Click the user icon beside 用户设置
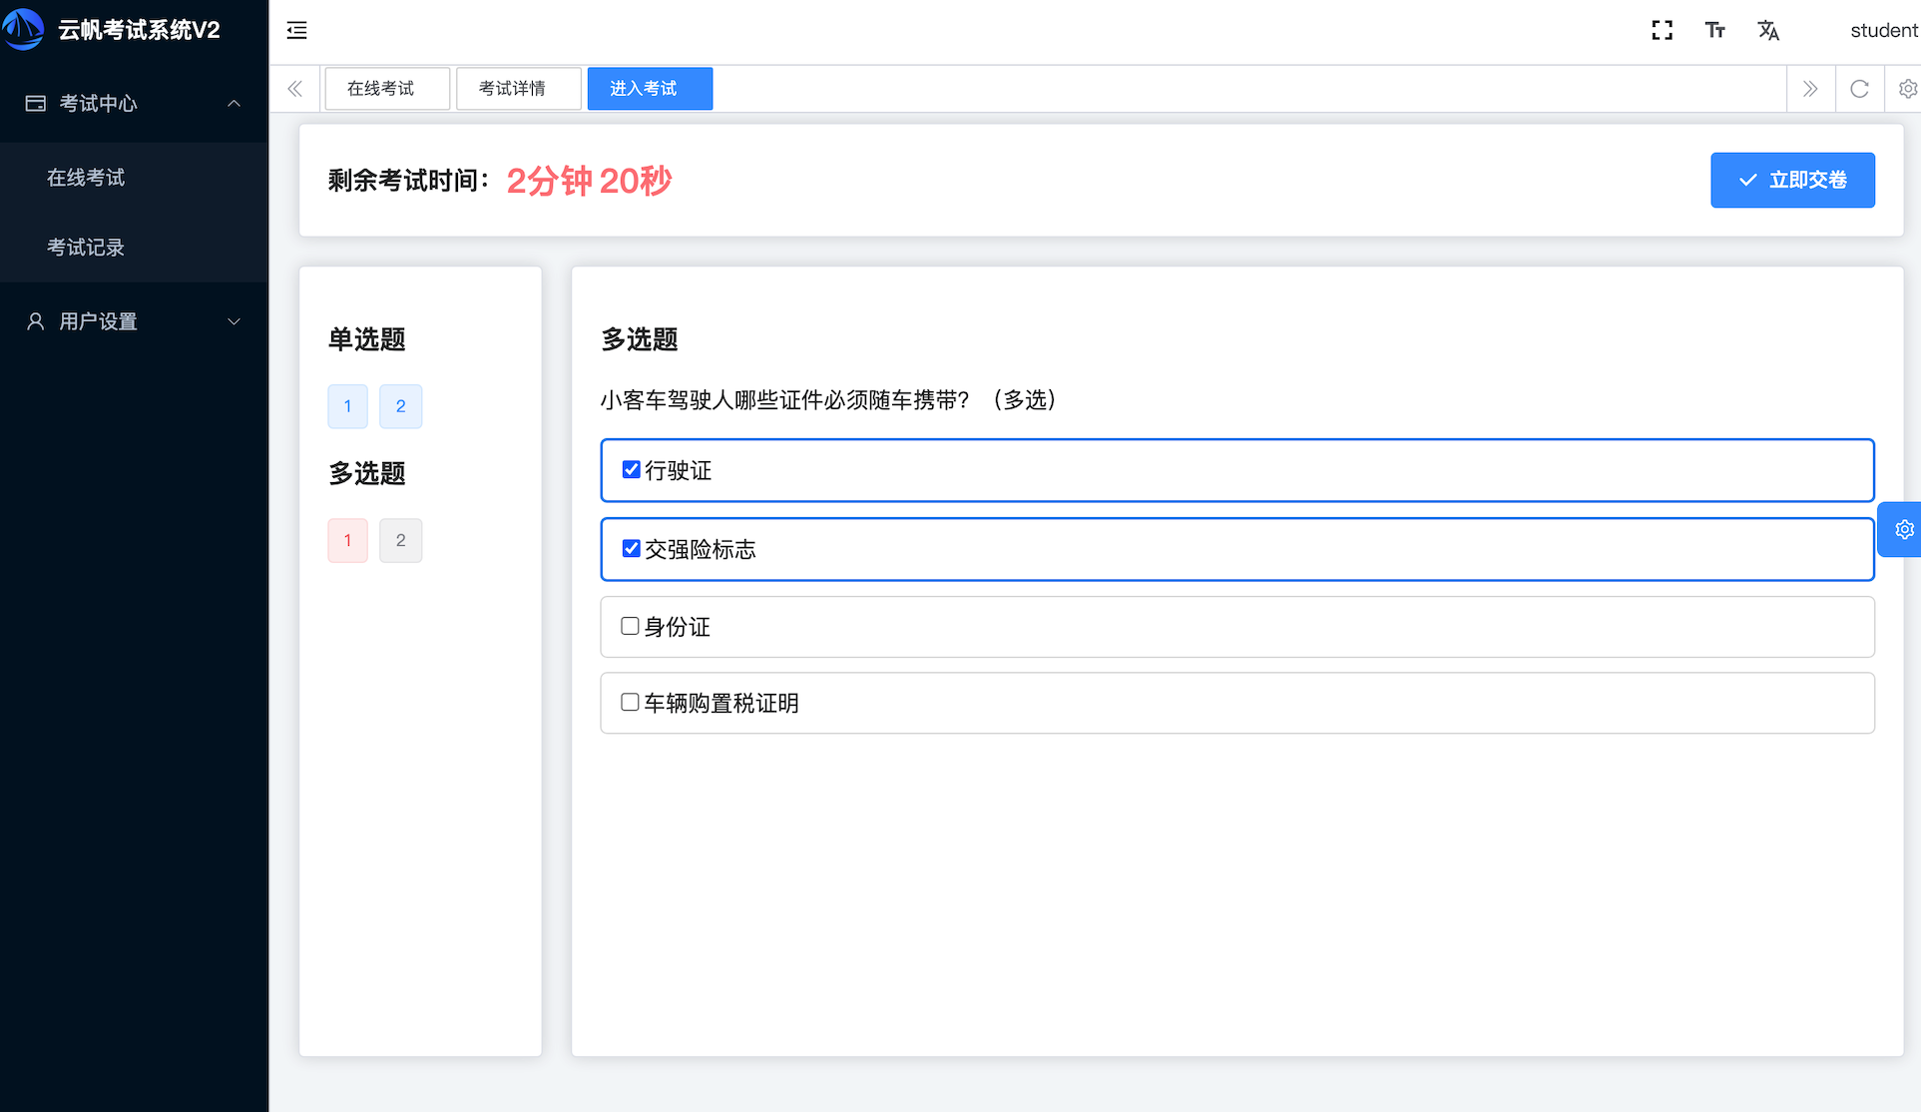Screen dimensions: 1921x1112 (35, 320)
